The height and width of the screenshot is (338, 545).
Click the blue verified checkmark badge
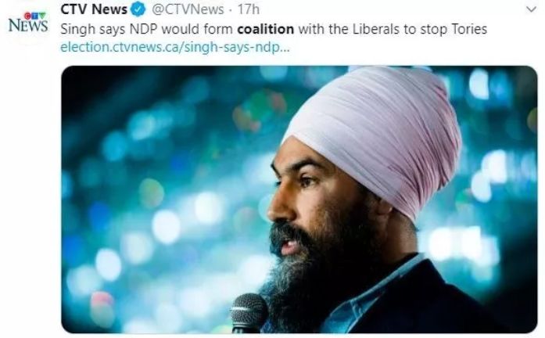138,9
